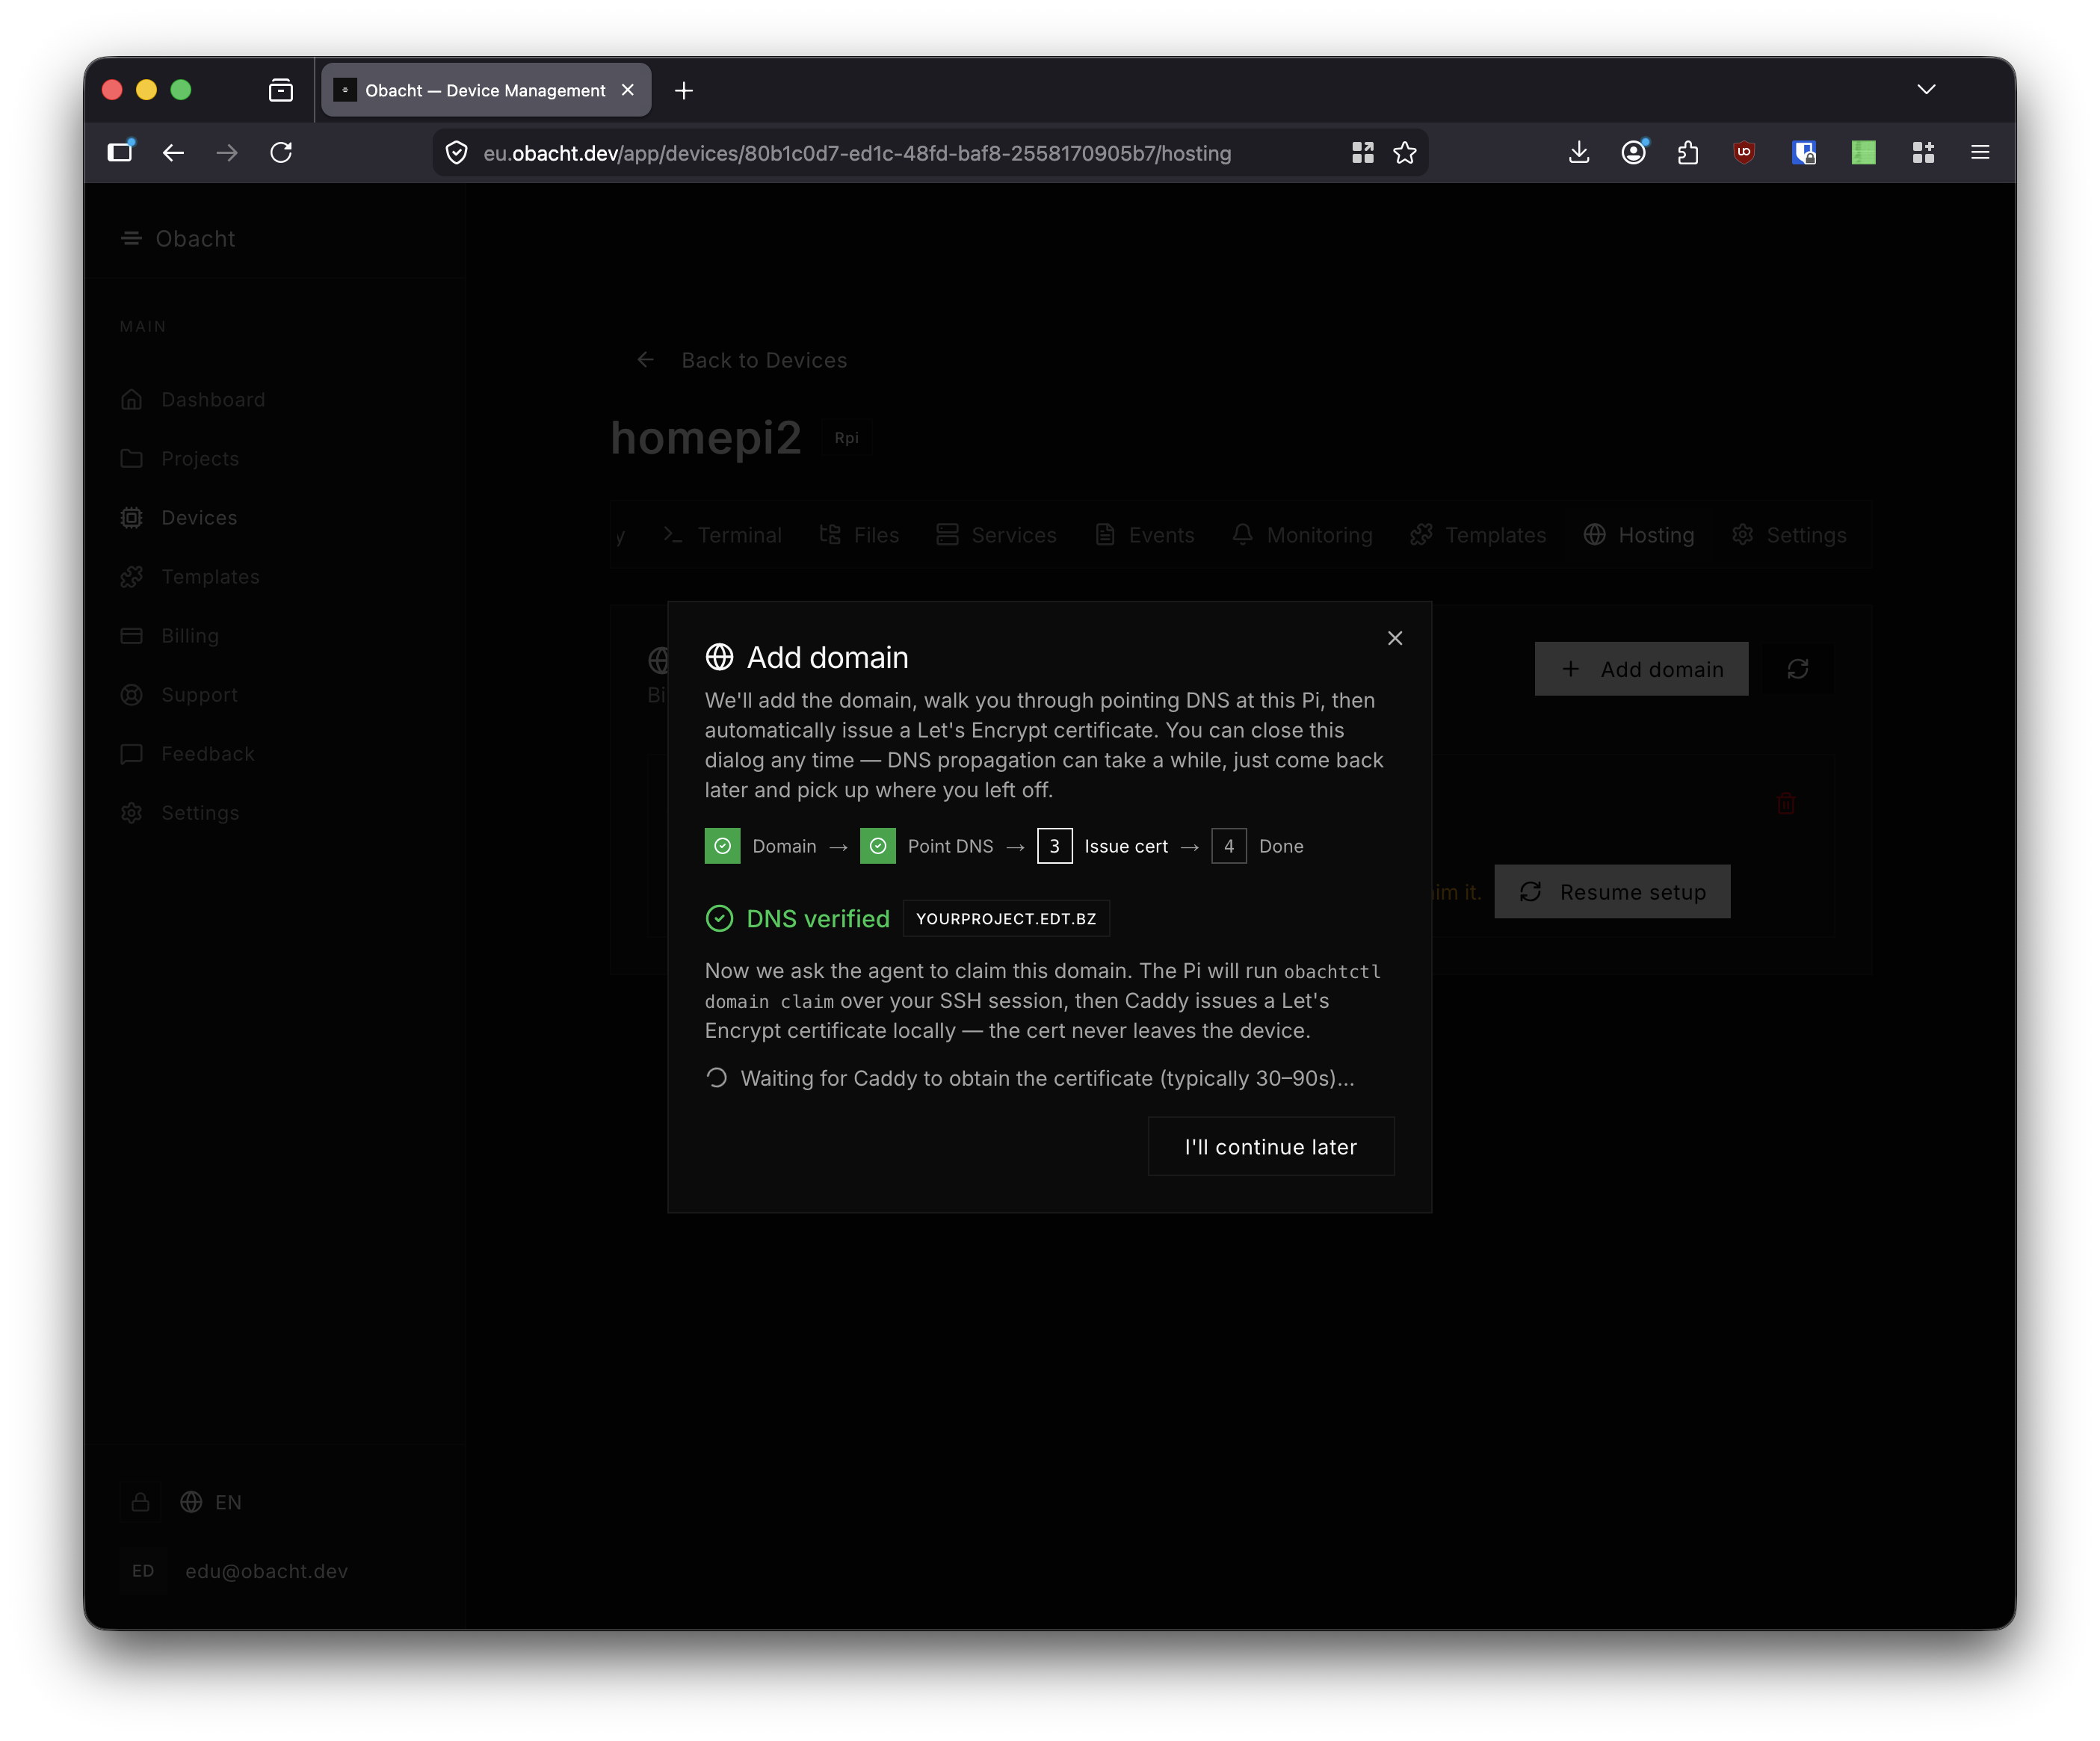Screen dimensions: 2100x1741
Task: Click the red trash delete icon
Action: [x=1785, y=803]
